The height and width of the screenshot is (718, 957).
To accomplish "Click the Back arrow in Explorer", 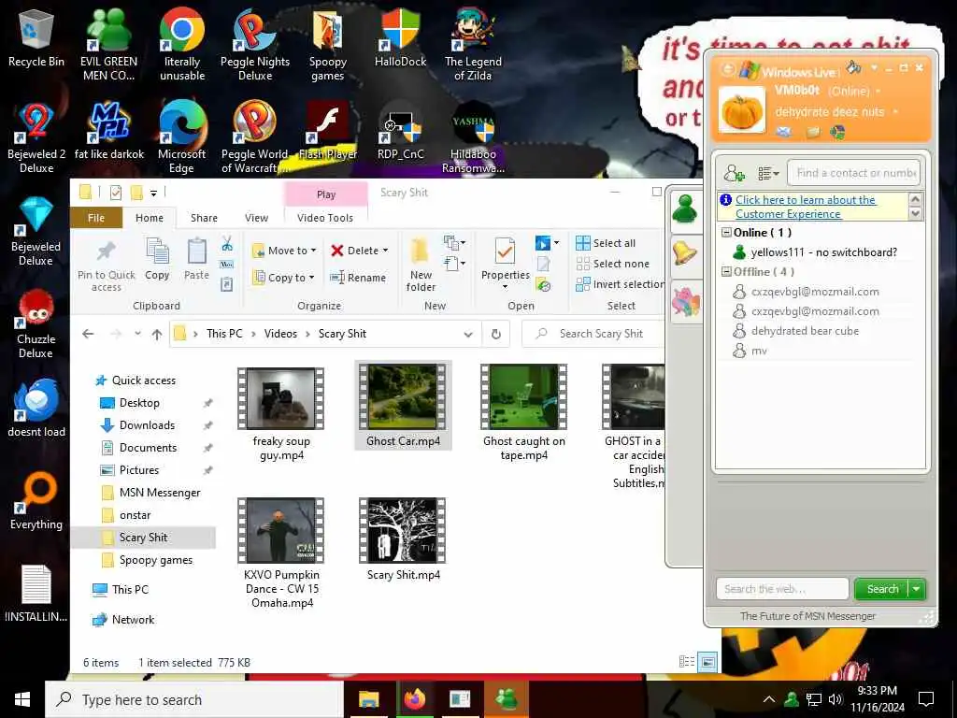I will tap(88, 334).
